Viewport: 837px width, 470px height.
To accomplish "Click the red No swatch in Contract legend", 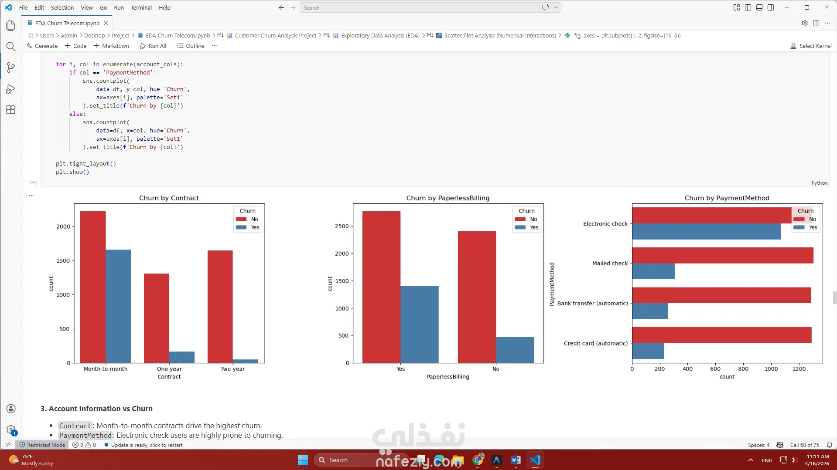I will pyautogui.click(x=241, y=219).
